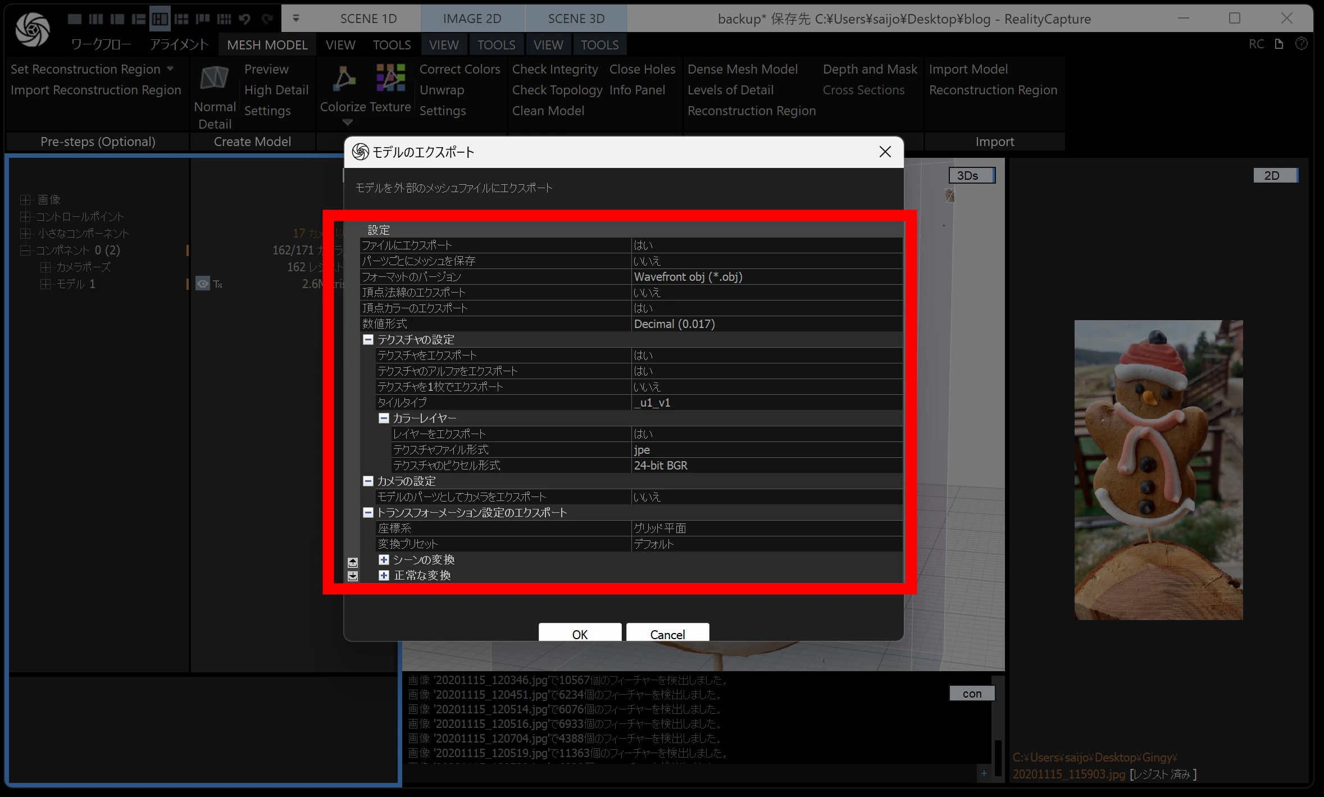Screen dimensions: 1324x797
Task: Click the Normal Detail mesh icon
Action: 214,79
